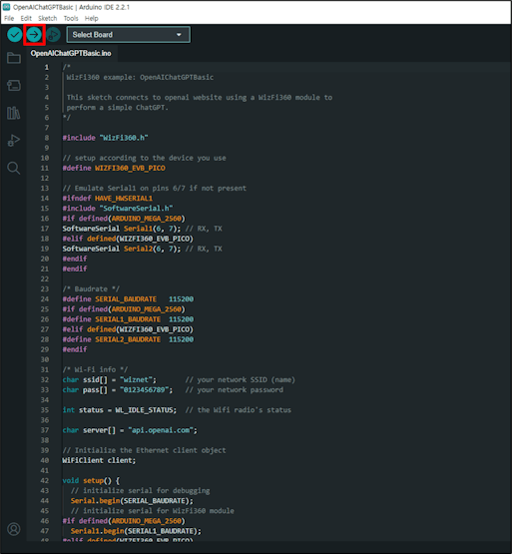
Task: Open the Help menu
Action: [91, 18]
